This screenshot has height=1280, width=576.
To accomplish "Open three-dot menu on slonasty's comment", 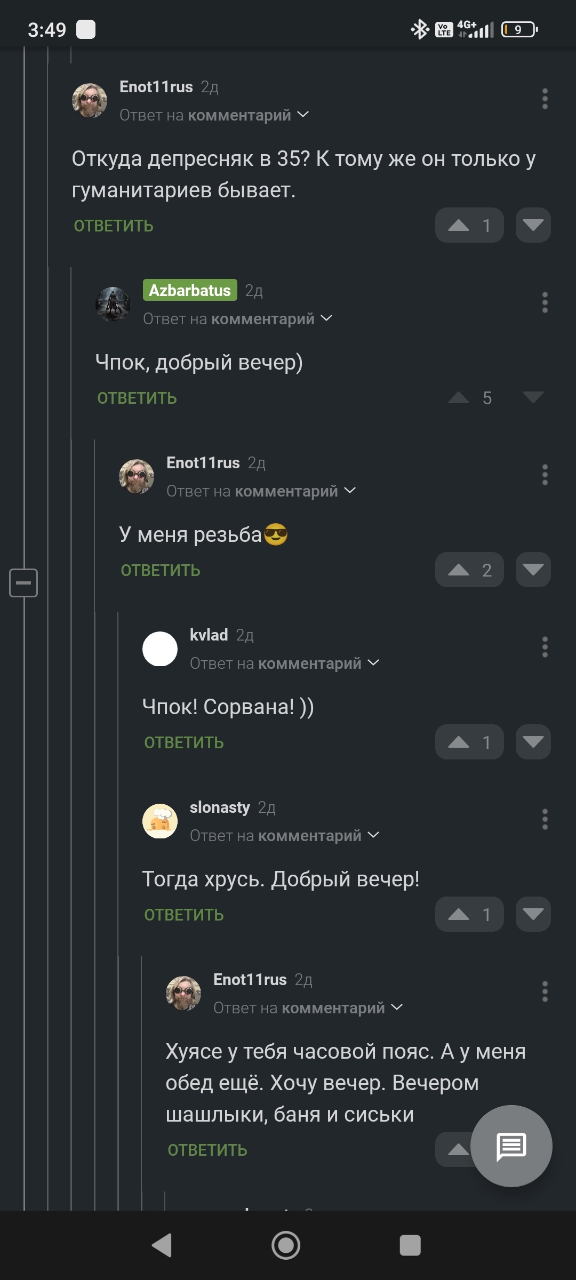I will (545, 819).
